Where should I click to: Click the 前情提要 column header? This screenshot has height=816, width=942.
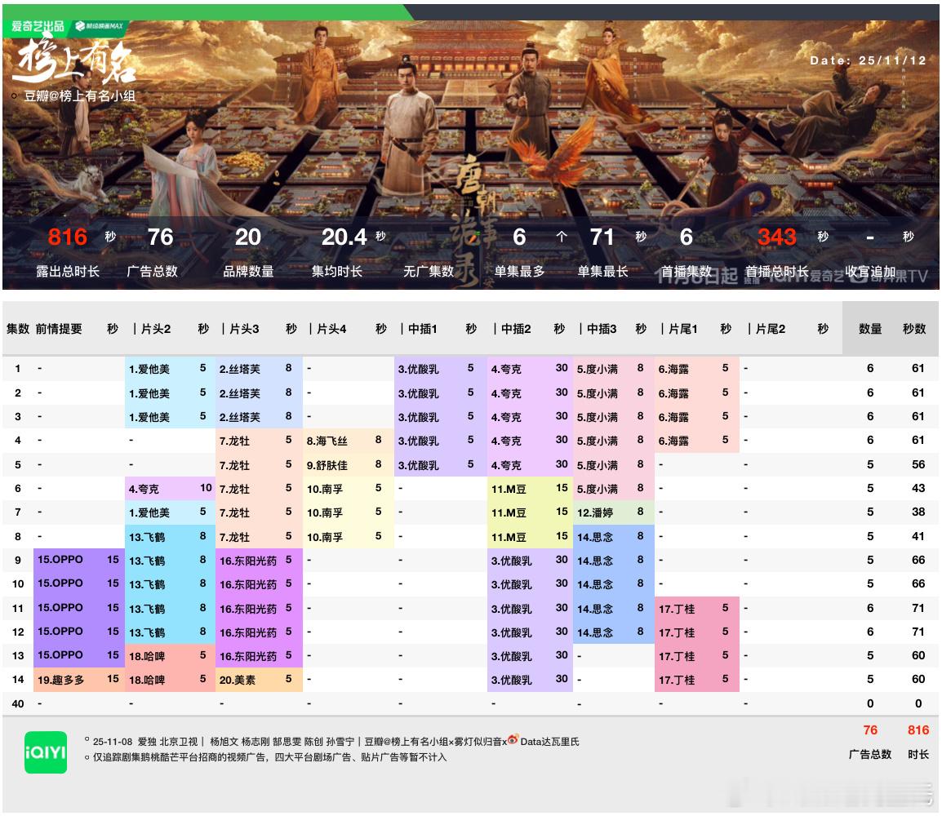pyautogui.click(x=58, y=329)
